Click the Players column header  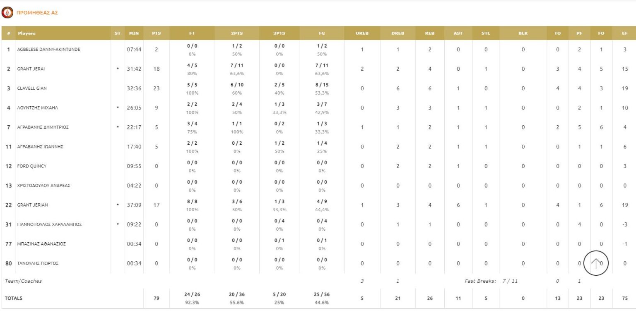[x=26, y=33]
